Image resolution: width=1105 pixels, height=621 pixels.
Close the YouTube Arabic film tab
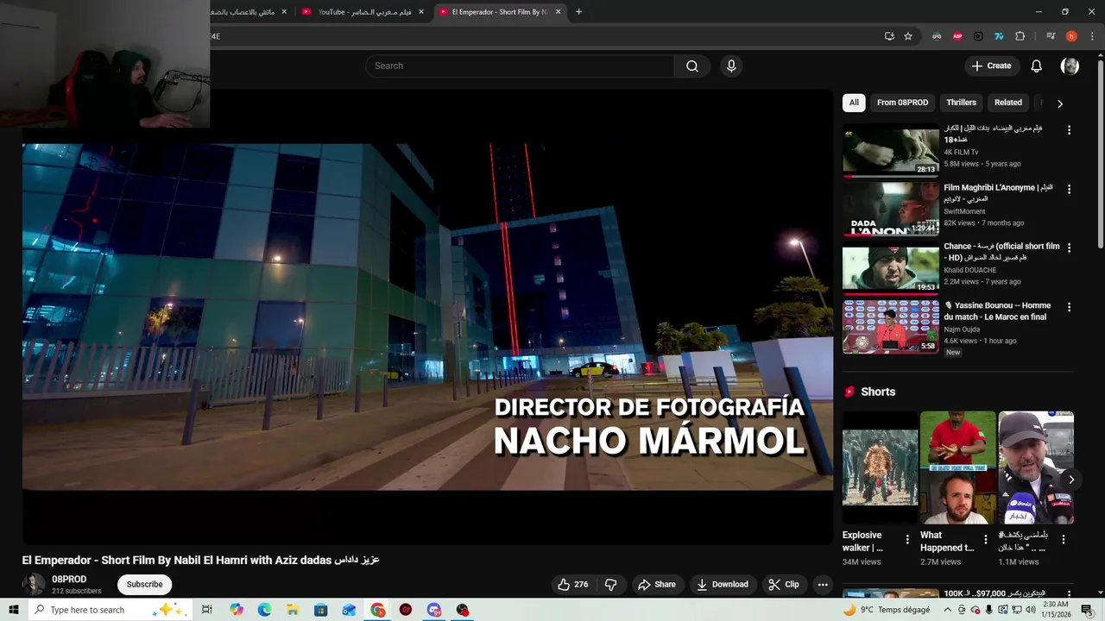coord(421,12)
